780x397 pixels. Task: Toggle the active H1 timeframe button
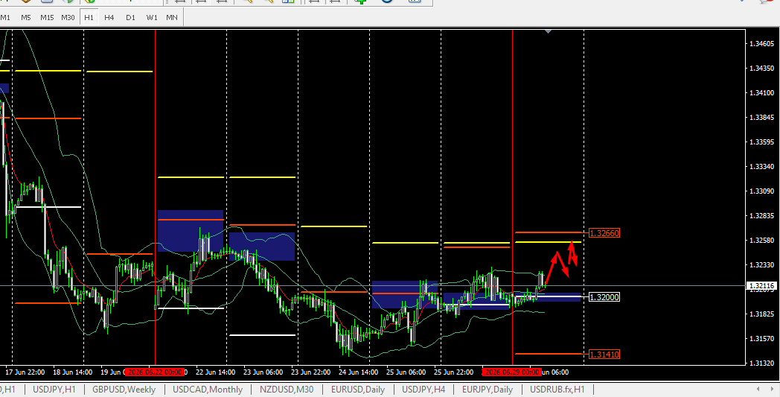click(x=89, y=17)
